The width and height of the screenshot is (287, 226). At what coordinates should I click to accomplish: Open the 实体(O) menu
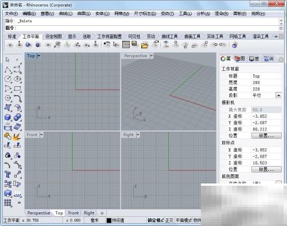tap(102, 14)
